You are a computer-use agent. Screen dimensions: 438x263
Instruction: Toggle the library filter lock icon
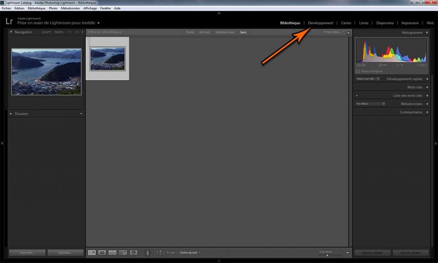(348, 32)
